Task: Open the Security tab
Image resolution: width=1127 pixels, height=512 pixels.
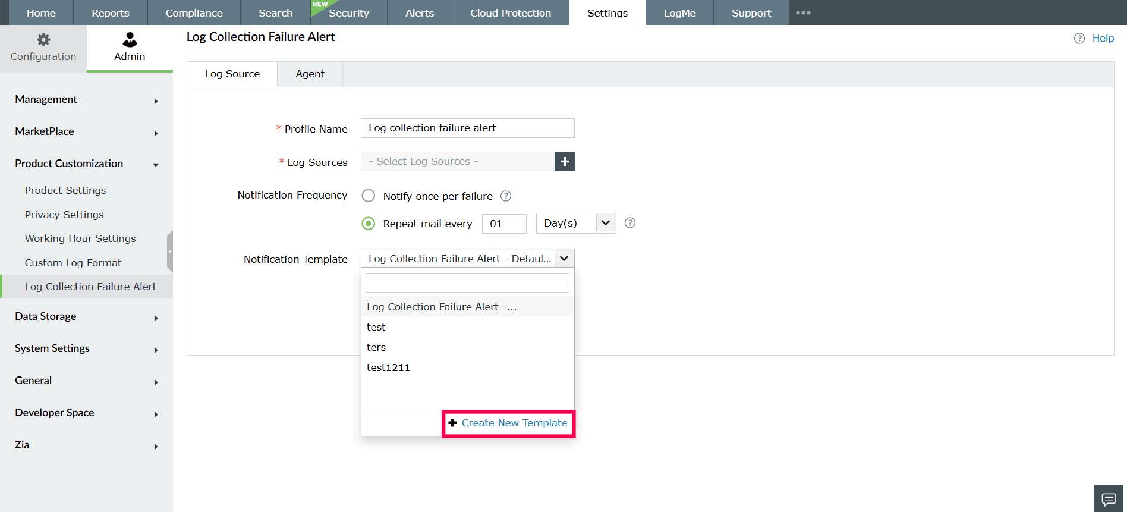Action: (x=349, y=12)
